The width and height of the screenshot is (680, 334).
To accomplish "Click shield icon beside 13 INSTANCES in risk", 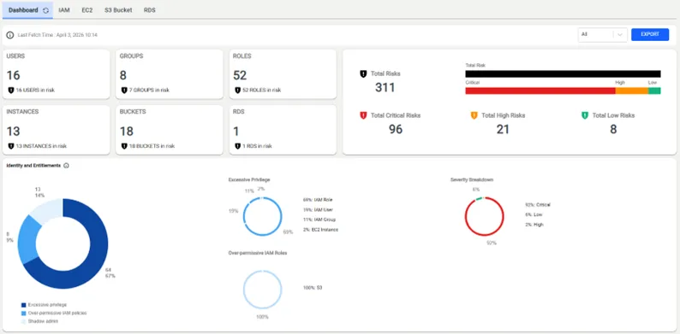I will coord(11,146).
